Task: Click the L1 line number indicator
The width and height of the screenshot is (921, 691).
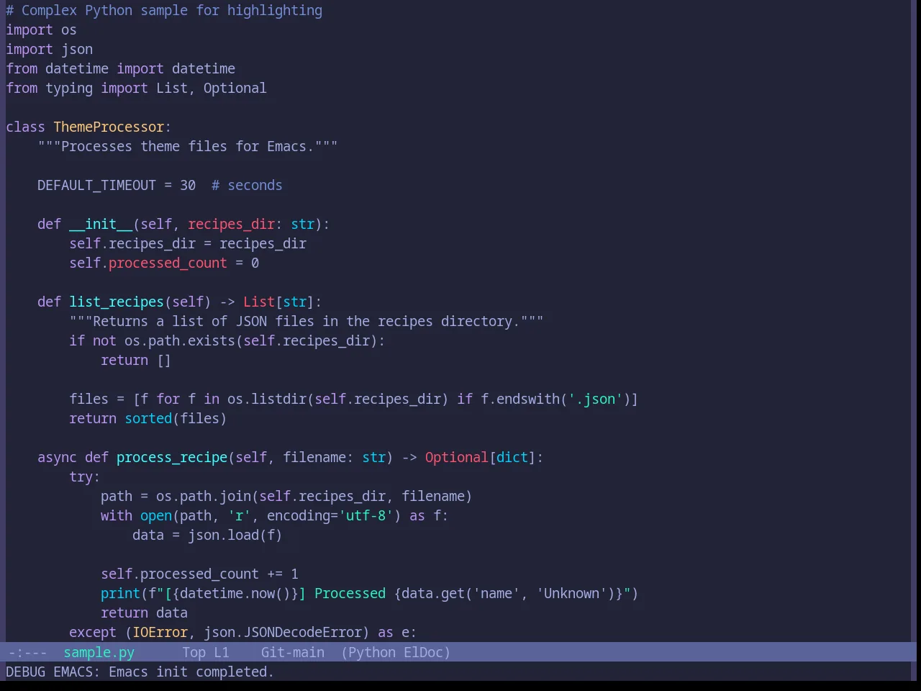Action: tap(221, 652)
